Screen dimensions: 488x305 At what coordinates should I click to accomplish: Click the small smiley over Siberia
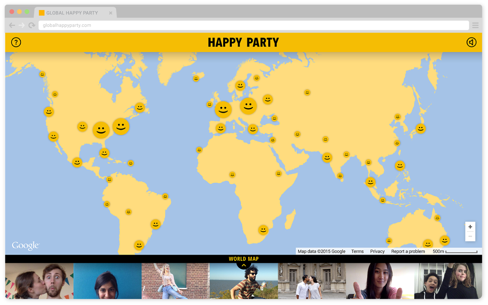click(x=307, y=92)
